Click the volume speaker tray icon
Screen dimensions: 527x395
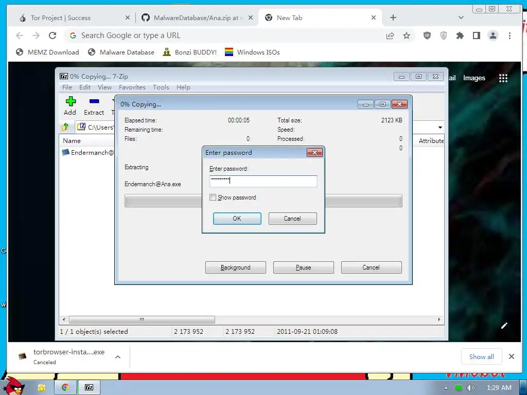(x=471, y=388)
